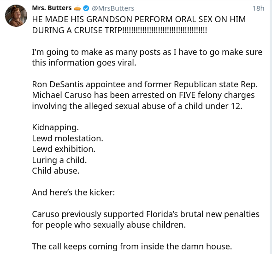This screenshot has height=254, width=272.
Task: Click the 'Child abuse.' line
Action: click(56, 171)
